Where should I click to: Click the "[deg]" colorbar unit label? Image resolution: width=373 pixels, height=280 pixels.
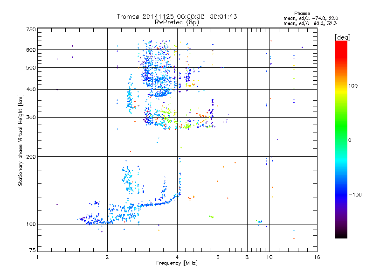(x=342, y=37)
